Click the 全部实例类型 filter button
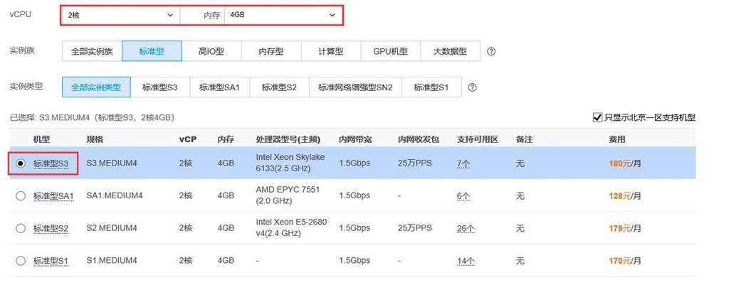Image resolution: width=729 pixels, height=285 pixels. [96, 87]
